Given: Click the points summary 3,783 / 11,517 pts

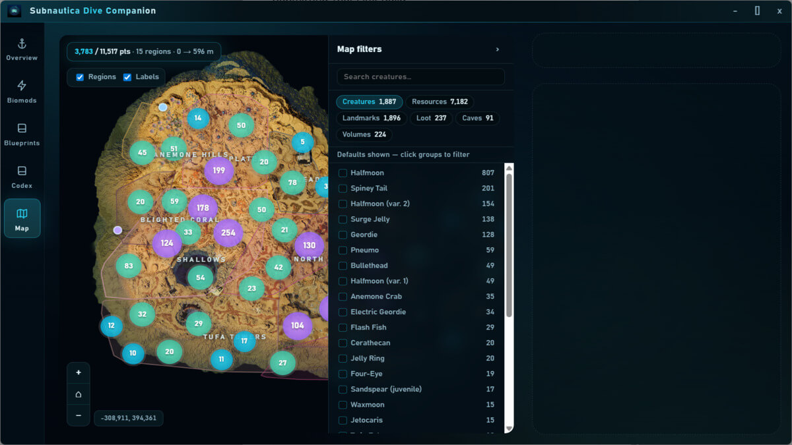Looking at the screenshot, I should tap(102, 51).
